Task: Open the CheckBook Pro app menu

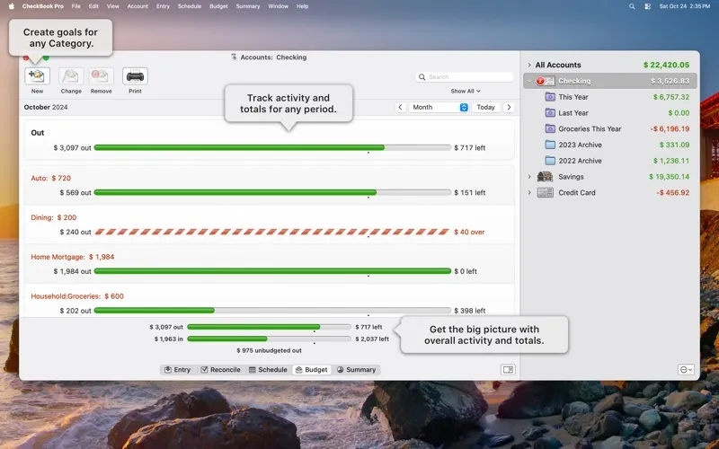Action: point(42,6)
